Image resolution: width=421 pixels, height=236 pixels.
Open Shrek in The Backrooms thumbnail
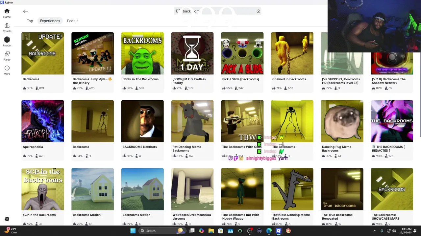tap(142, 53)
